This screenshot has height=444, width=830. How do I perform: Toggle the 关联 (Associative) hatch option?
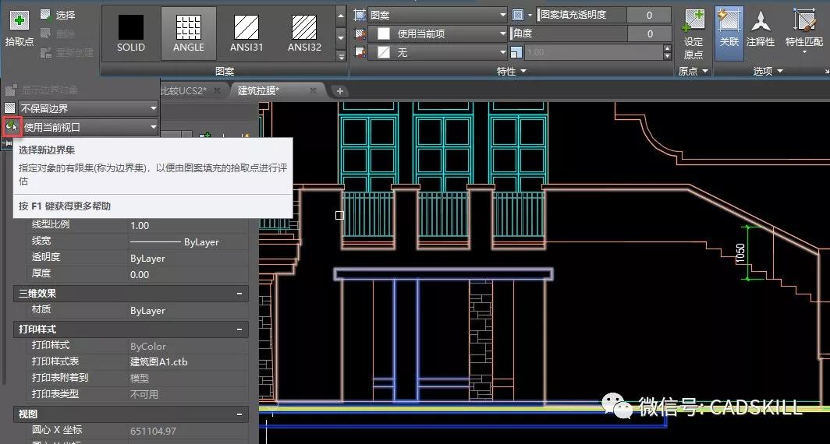[729, 27]
